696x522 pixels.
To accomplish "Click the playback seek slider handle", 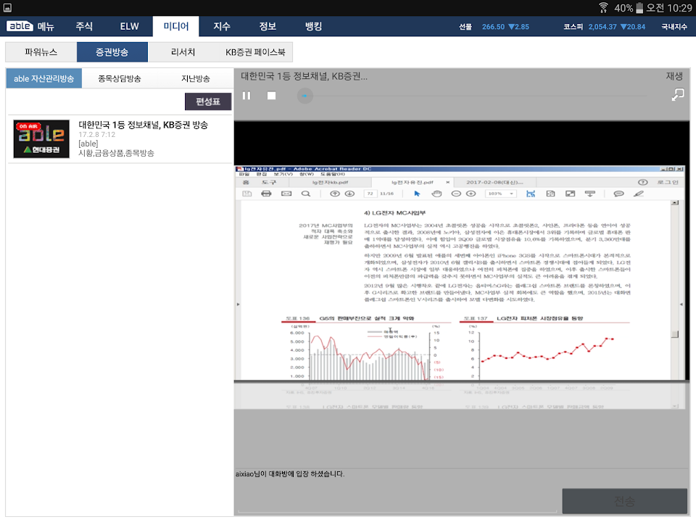I will pos(306,96).
